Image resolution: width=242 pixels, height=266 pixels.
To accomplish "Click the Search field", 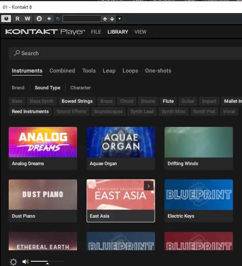I will [125, 53].
